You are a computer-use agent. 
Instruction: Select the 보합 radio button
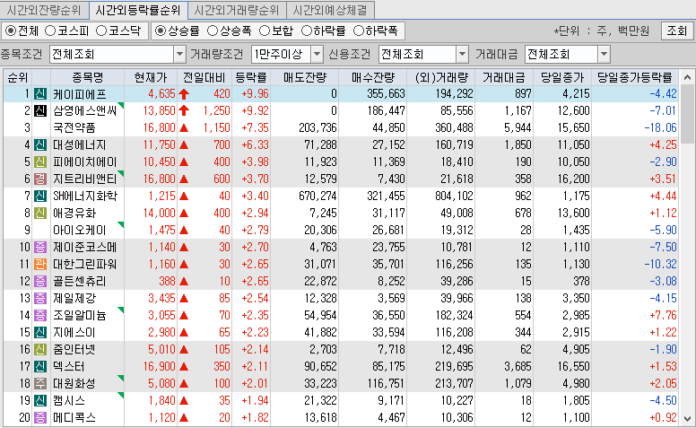265,31
